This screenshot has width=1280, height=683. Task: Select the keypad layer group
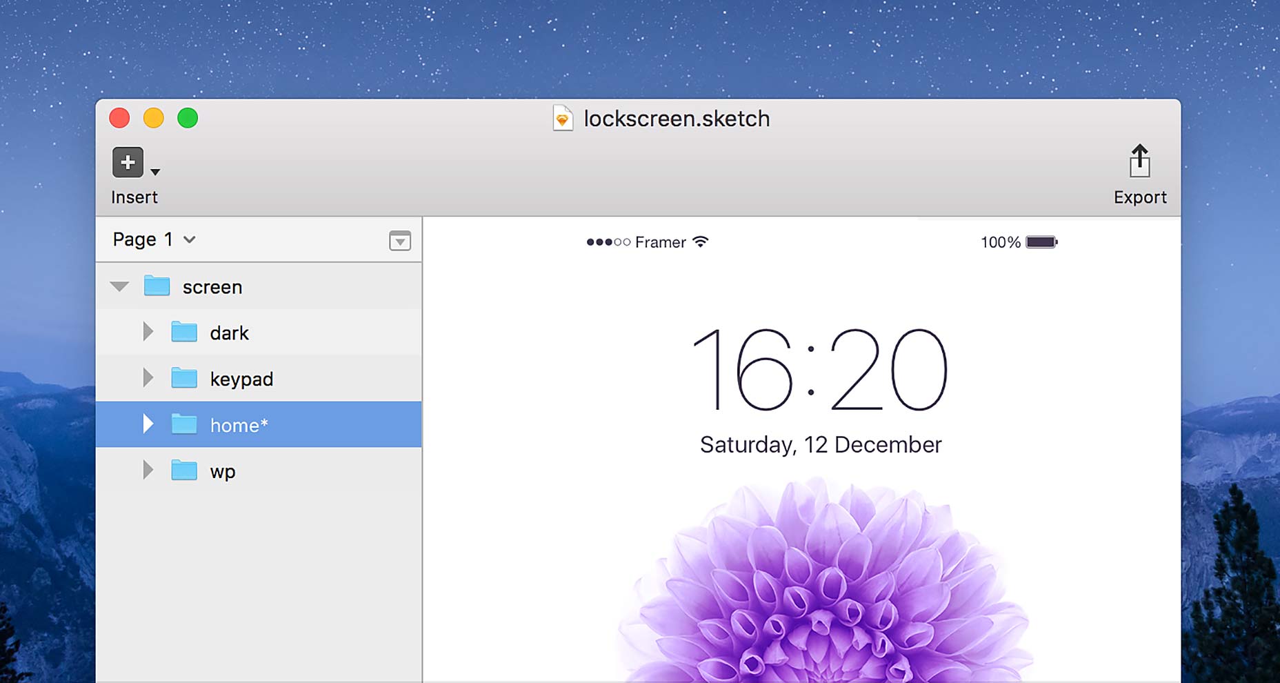pyautogui.click(x=259, y=378)
